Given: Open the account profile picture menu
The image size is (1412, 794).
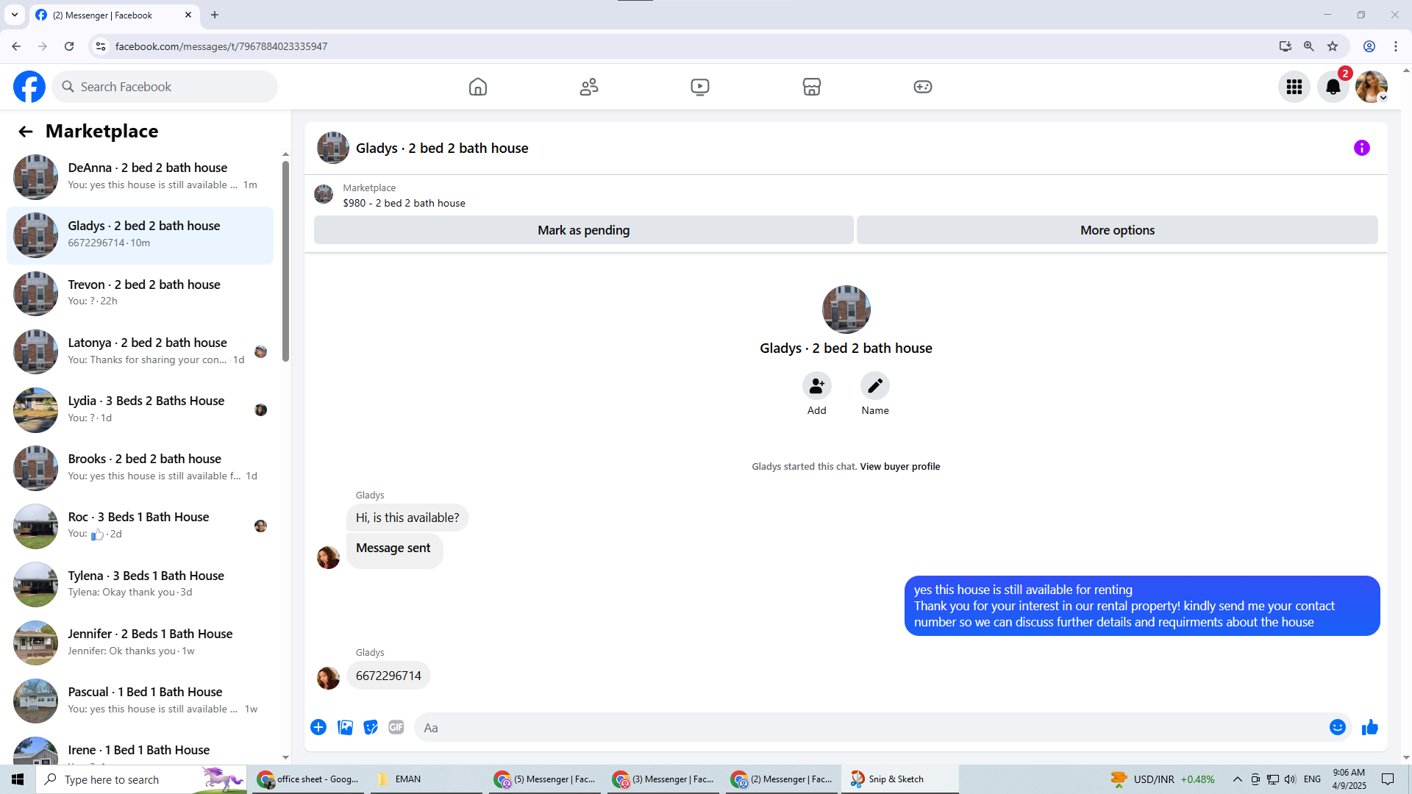Looking at the screenshot, I should coord(1372,87).
